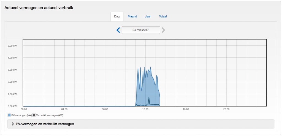This screenshot has height=136, width=282.
Task: Click the dark consumption spike peak near 12:00
Action: [149, 97]
